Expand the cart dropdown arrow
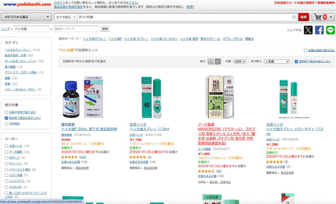The width and height of the screenshot is (336, 204). coord(331,17)
